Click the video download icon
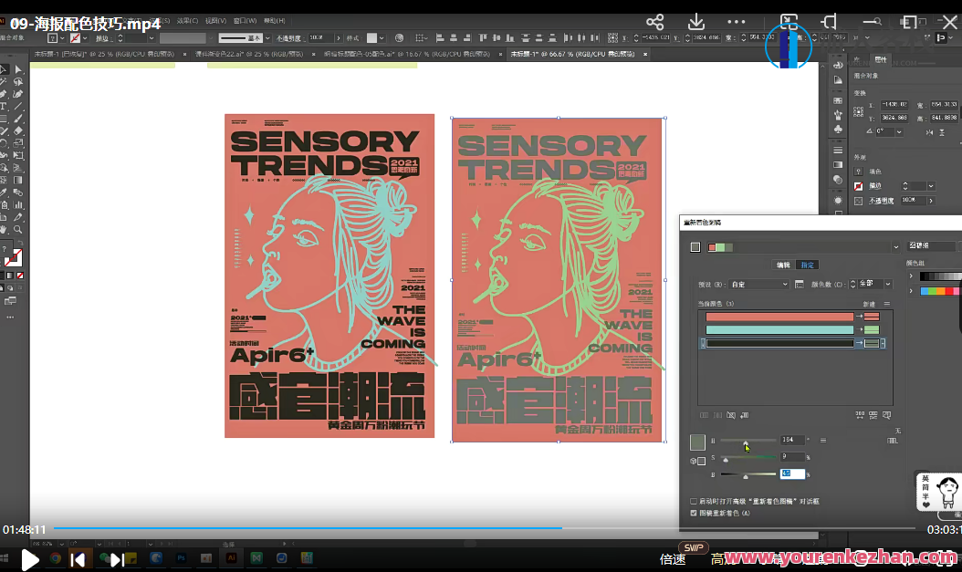 tap(696, 22)
